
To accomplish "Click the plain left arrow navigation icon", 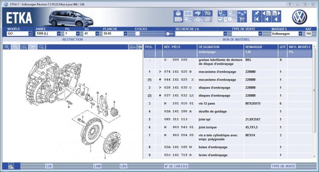I will click(276, 19).
